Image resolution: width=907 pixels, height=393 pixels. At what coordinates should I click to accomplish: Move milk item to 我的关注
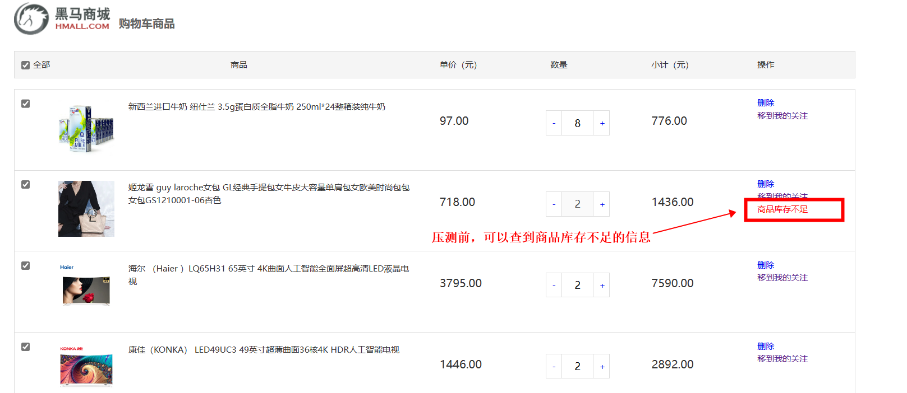(x=782, y=115)
